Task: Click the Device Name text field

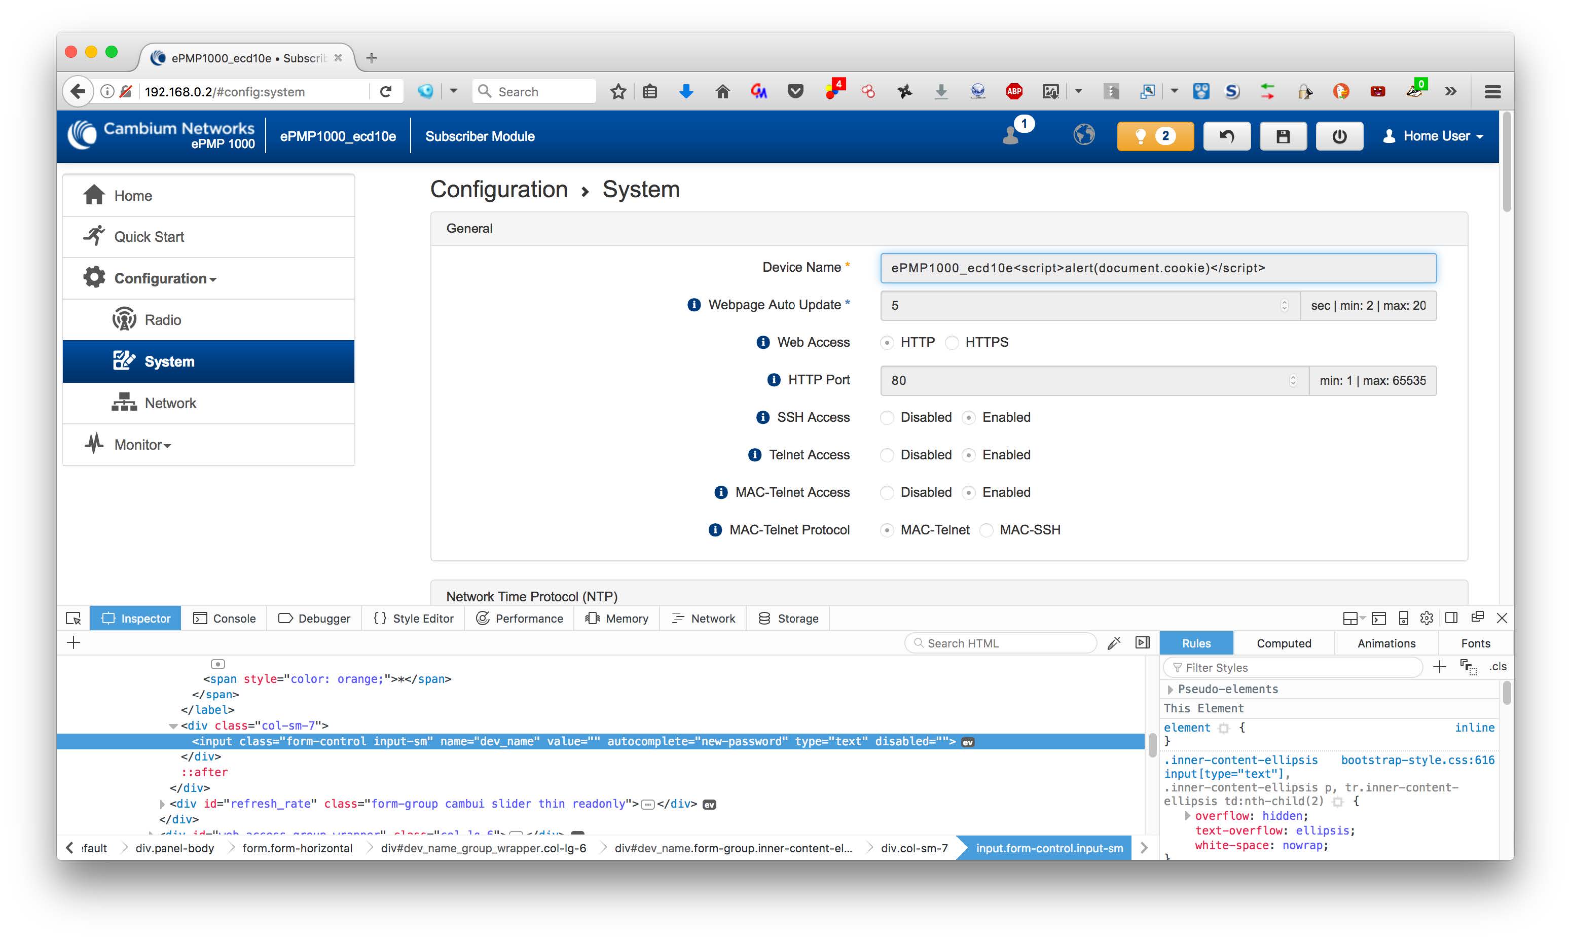Action: click(x=1157, y=268)
